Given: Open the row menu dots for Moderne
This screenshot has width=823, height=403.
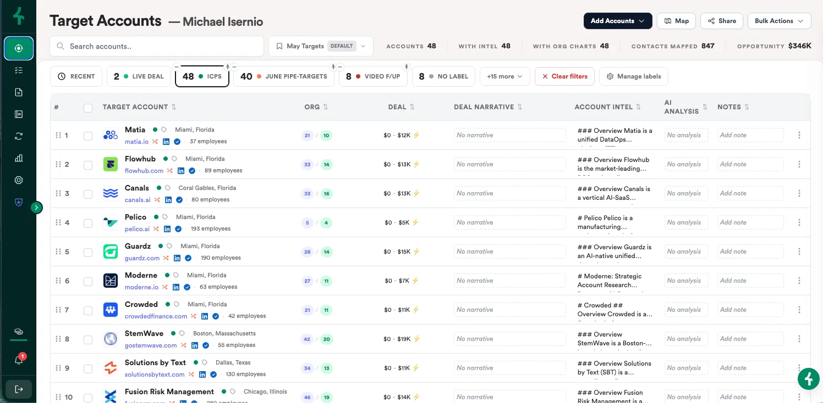Looking at the screenshot, I should [x=799, y=281].
